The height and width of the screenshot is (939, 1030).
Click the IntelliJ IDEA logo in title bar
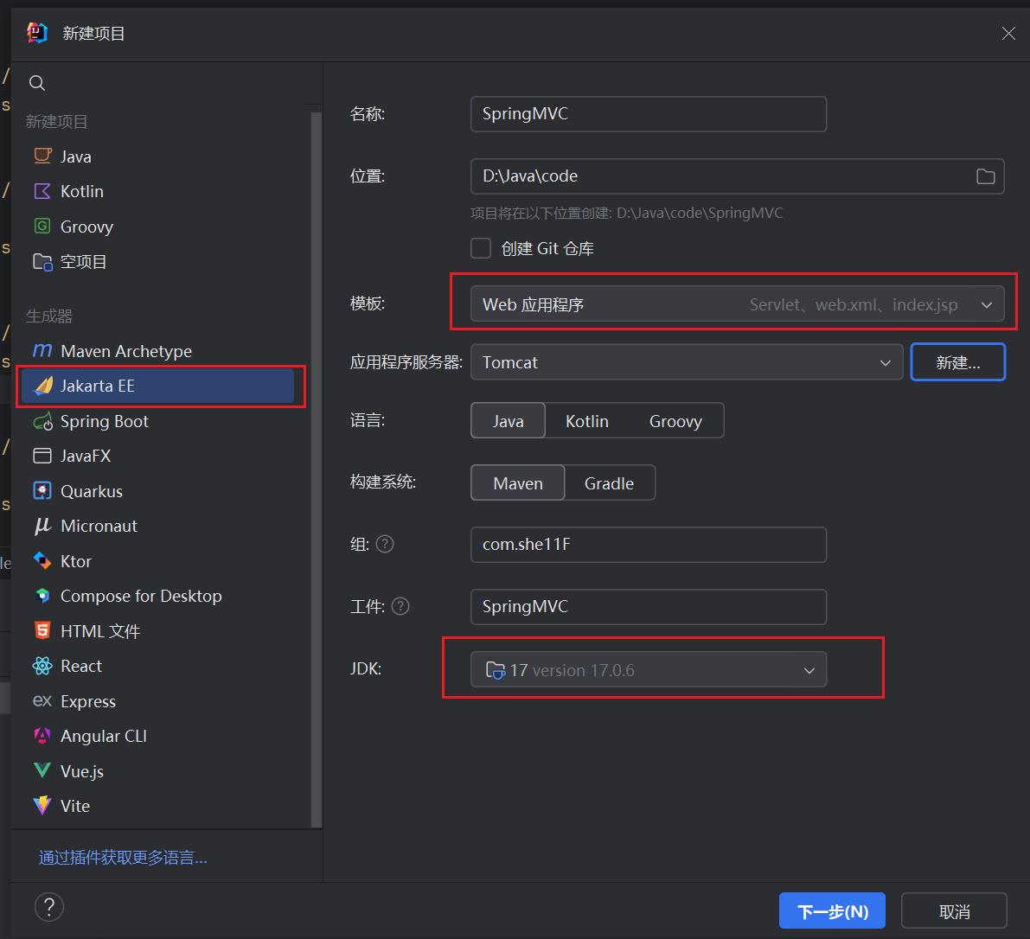pos(37,33)
